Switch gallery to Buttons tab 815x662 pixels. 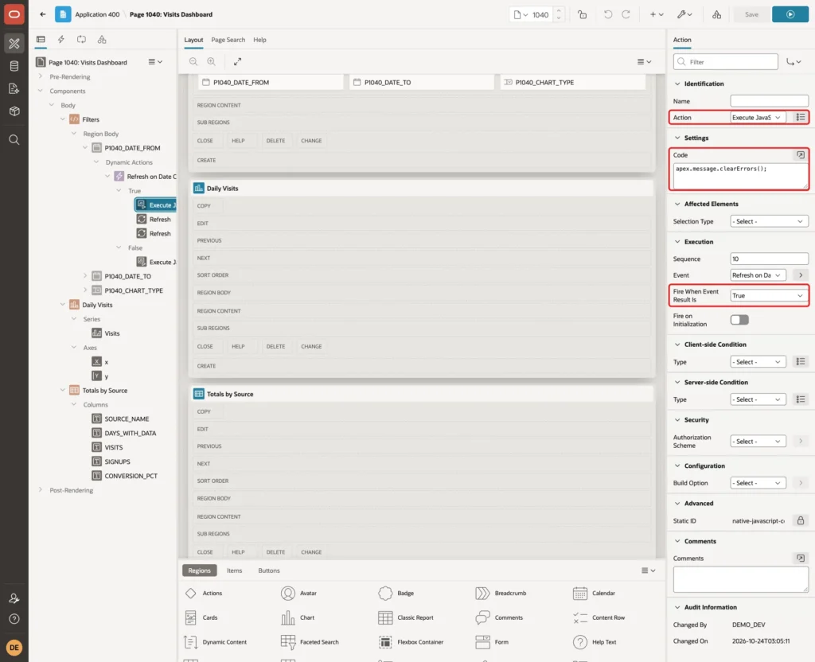click(269, 570)
